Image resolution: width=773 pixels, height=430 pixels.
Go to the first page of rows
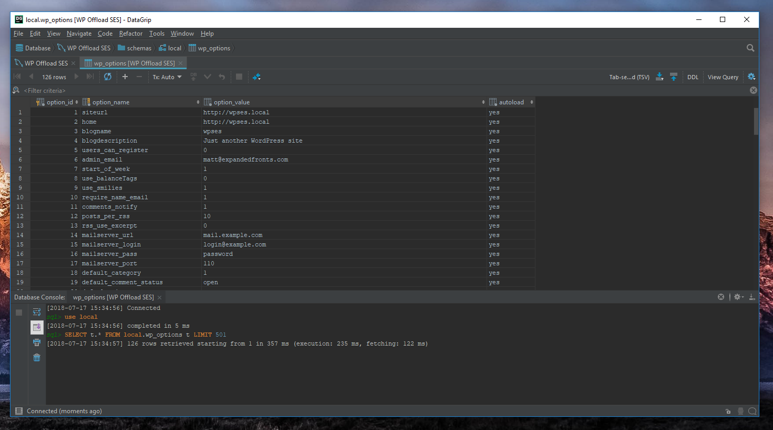[17, 77]
